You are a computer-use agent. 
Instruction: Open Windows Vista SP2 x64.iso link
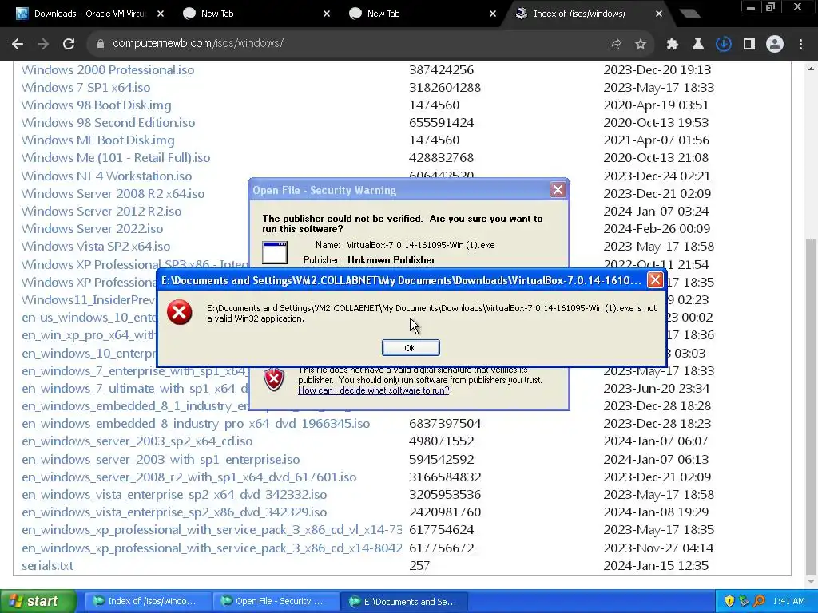[x=96, y=247]
